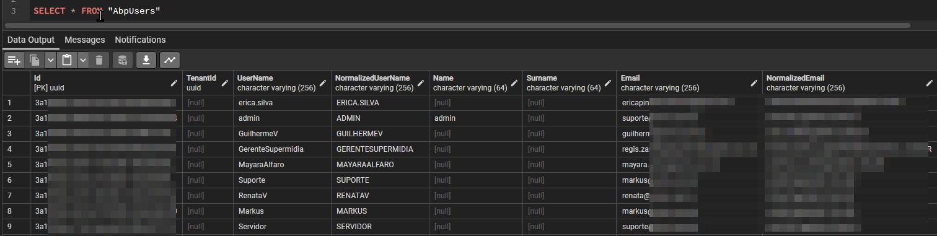Click the pencil icon in UserName column header
This screenshot has height=236, width=937.
(x=323, y=83)
